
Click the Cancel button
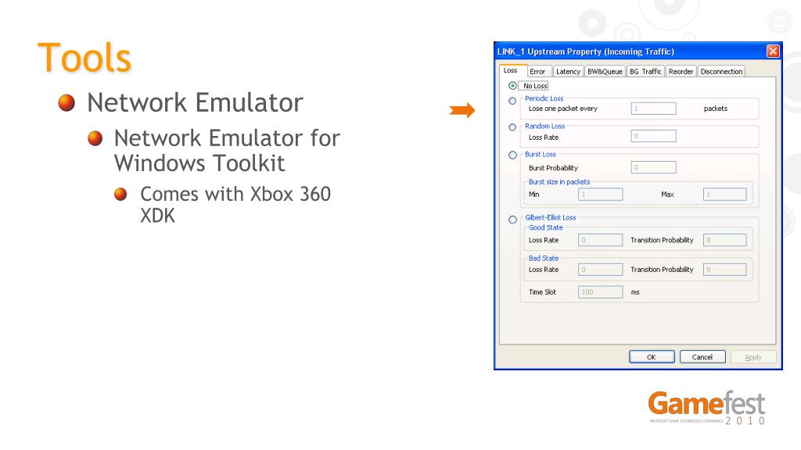coord(702,357)
